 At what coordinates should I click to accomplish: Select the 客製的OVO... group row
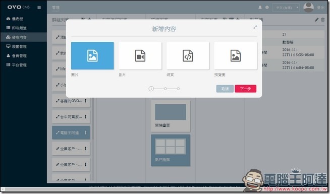(71, 101)
